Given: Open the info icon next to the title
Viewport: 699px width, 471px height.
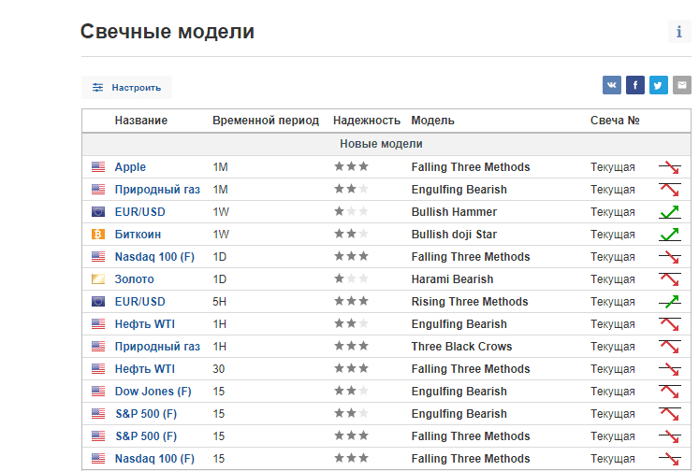Looking at the screenshot, I should [x=679, y=32].
